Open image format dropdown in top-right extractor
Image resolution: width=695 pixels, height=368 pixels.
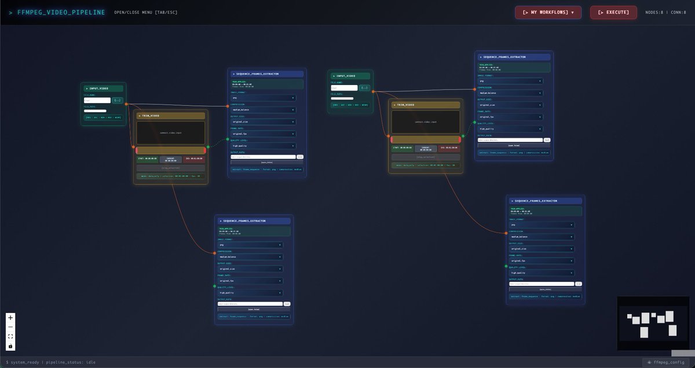coord(510,81)
